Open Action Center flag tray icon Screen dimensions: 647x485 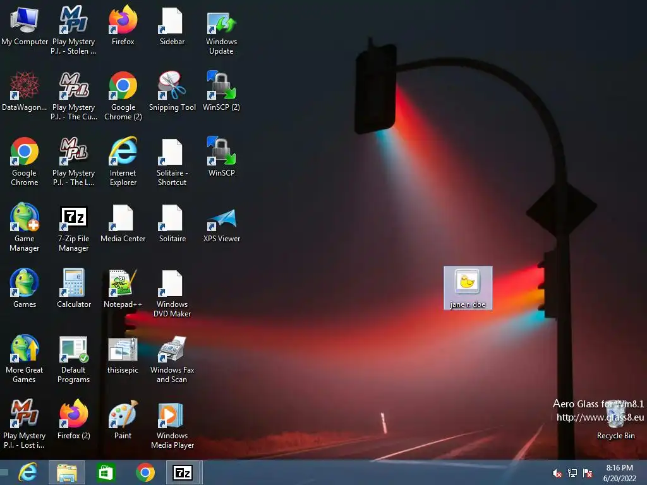point(588,473)
